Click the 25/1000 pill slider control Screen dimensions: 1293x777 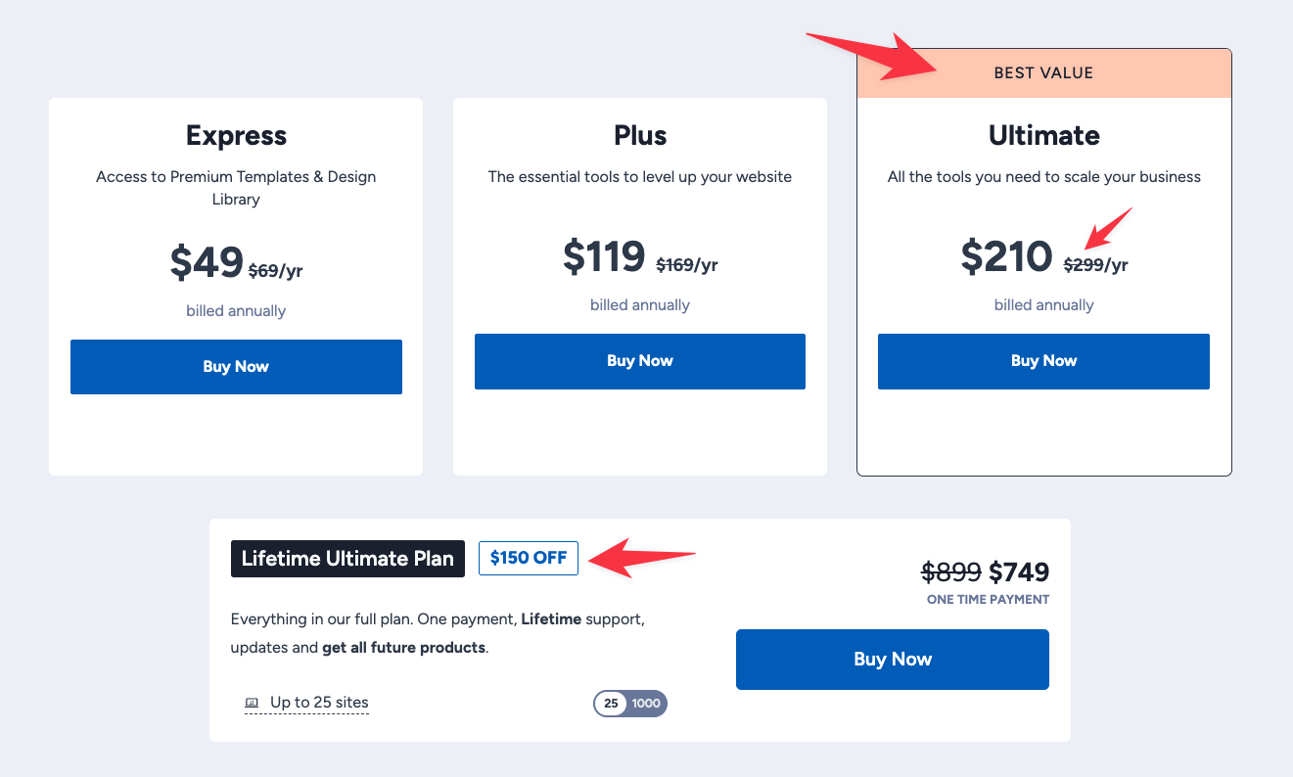[629, 703]
